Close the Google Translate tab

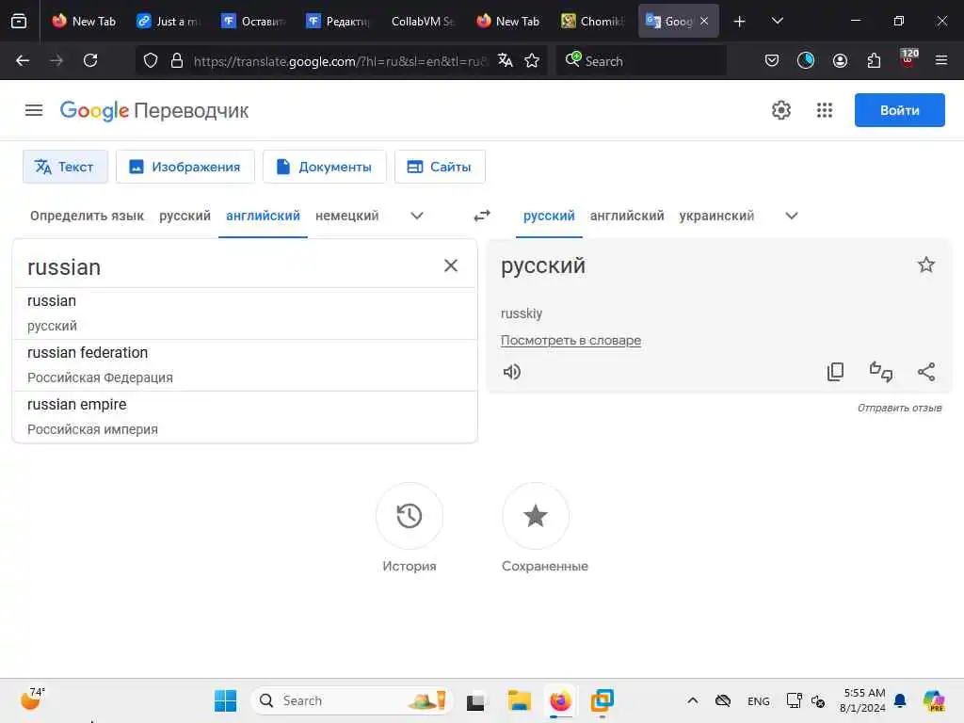click(704, 21)
